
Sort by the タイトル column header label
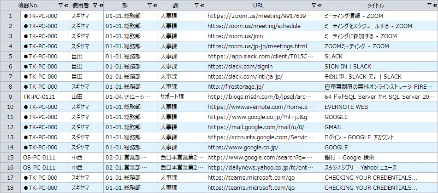[376, 6]
